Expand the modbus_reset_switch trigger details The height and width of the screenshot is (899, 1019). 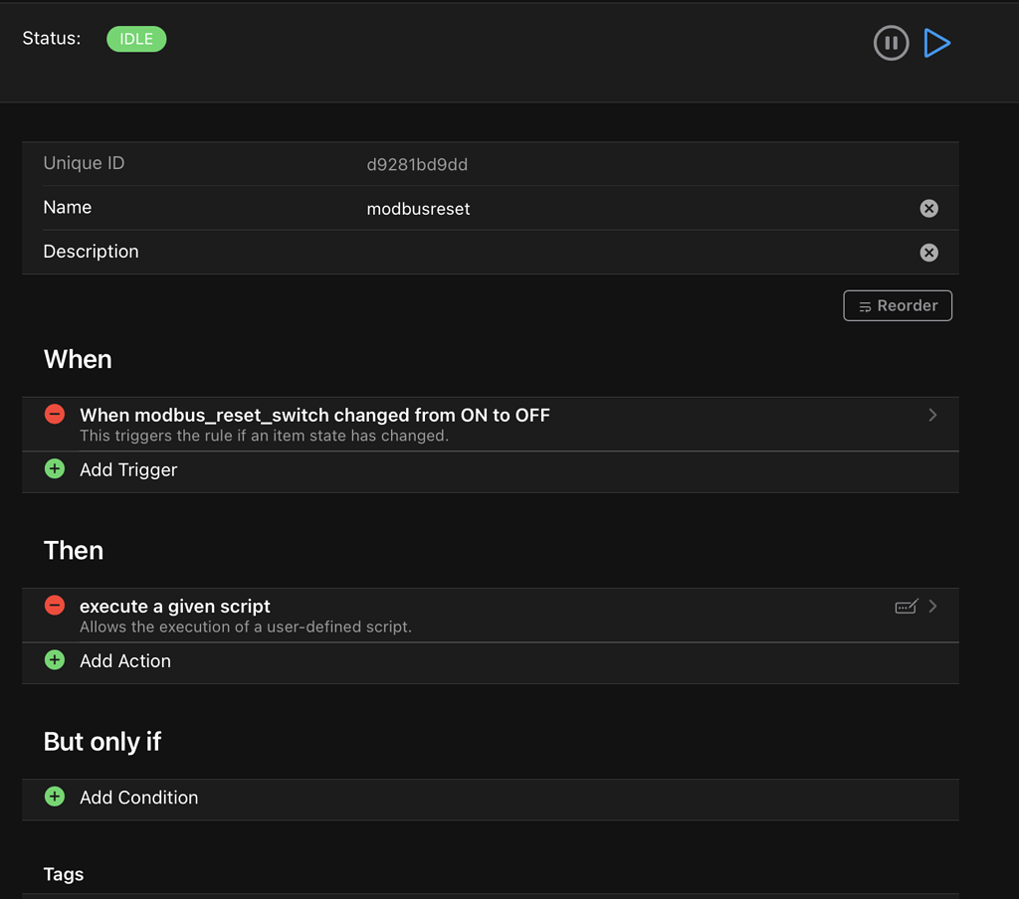pyautogui.click(x=932, y=415)
